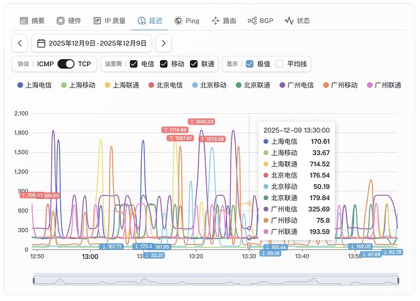This screenshot has width=420, height=301.
Task: Click the 161.95 min value marker
Action: coord(163,247)
